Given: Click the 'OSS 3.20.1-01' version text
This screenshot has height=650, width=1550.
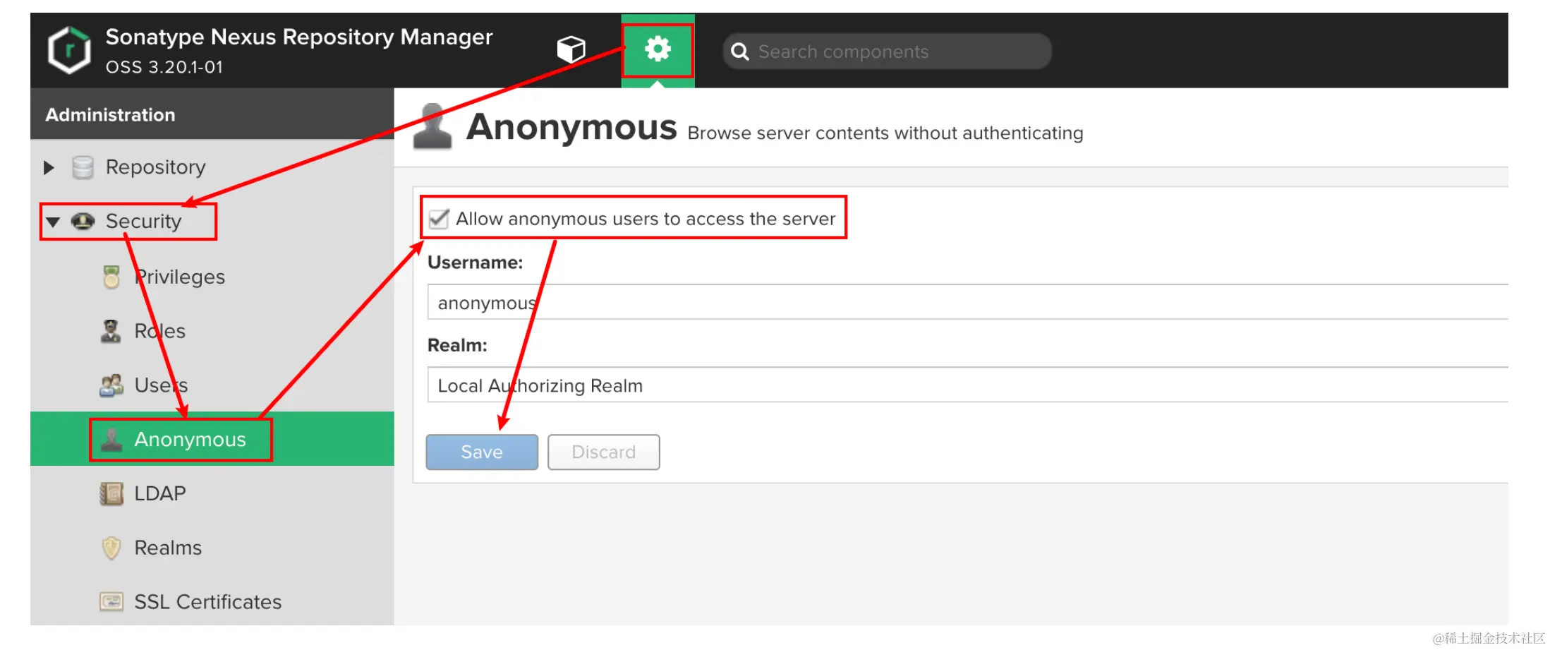Looking at the screenshot, I should 164,67.
